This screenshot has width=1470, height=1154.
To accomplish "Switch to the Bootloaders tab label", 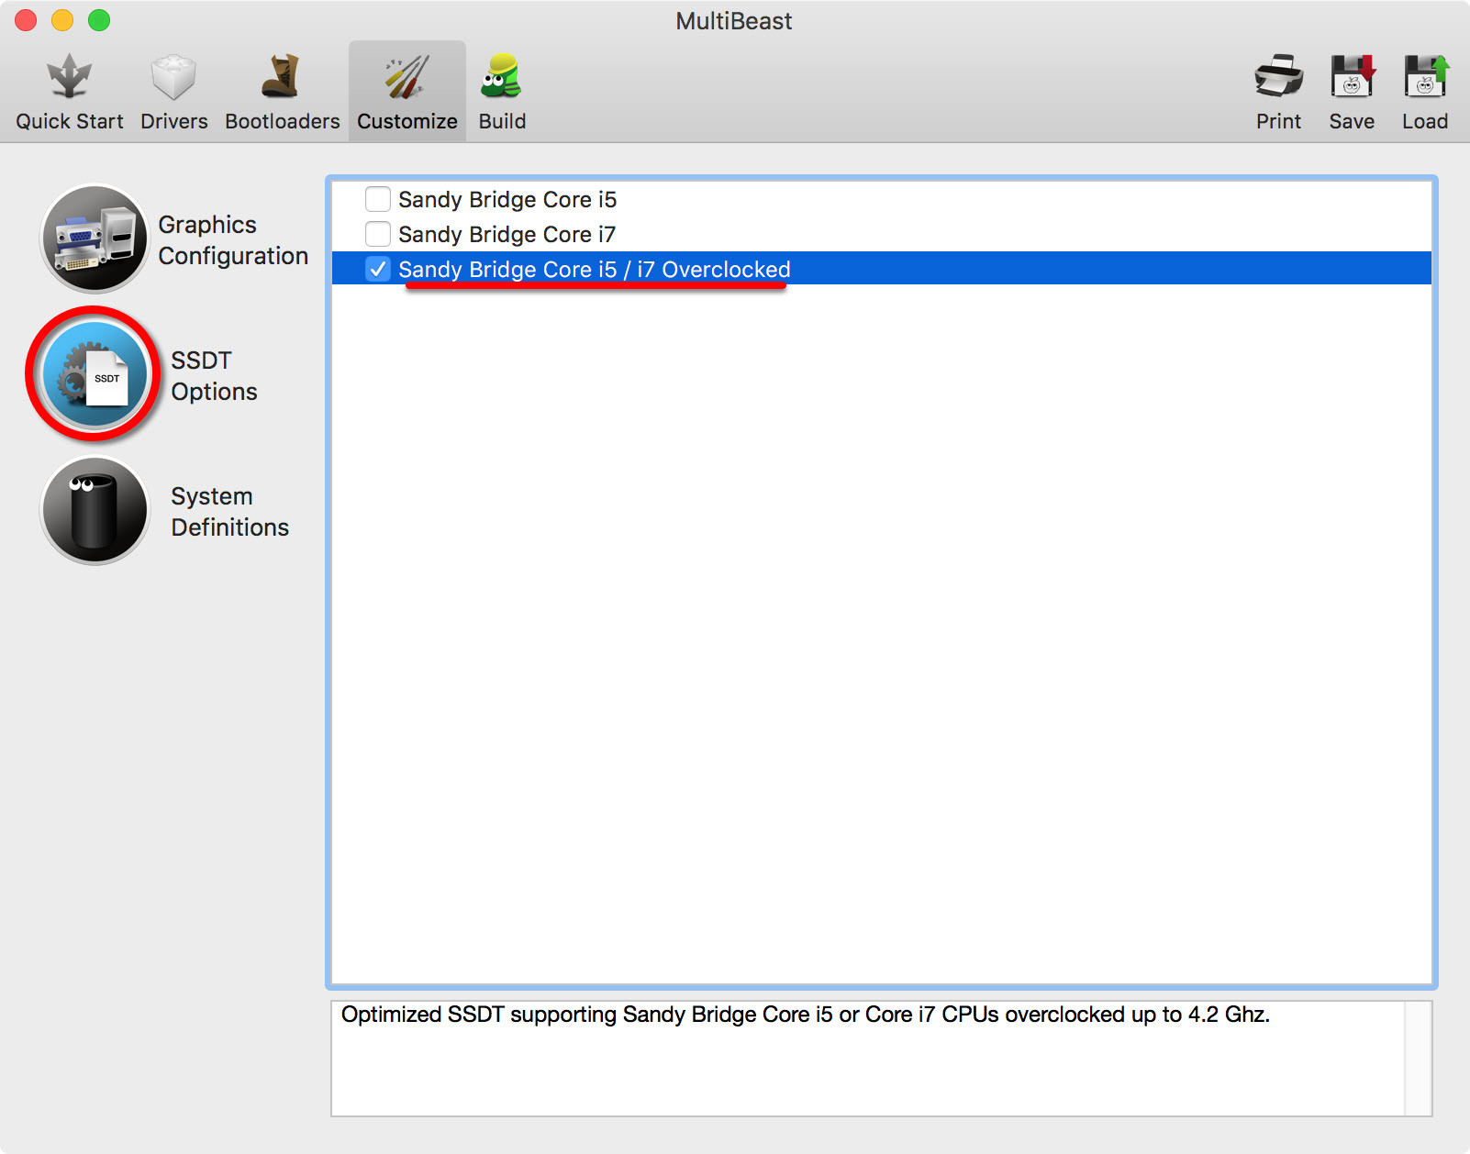I will (x=283, y=121).
